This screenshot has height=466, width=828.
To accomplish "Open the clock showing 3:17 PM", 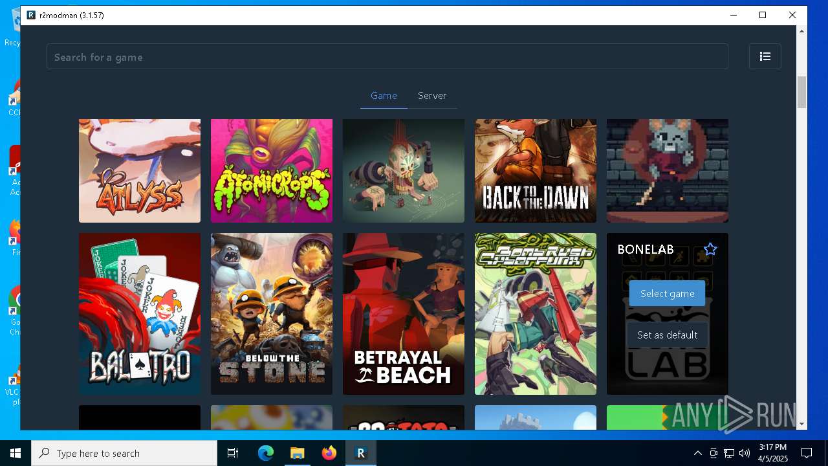I will pos(773,453).
